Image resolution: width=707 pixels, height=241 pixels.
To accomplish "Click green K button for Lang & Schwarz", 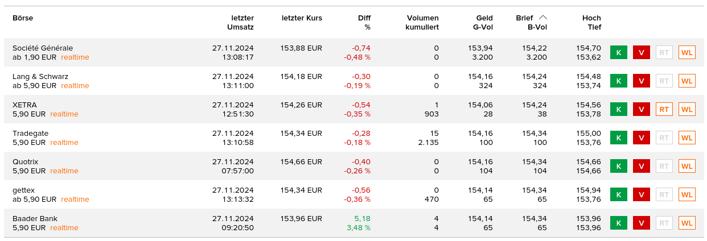I will [x=618, y=81].
